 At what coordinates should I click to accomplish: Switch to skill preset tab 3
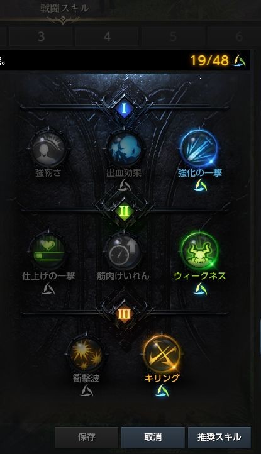[41, 36]
